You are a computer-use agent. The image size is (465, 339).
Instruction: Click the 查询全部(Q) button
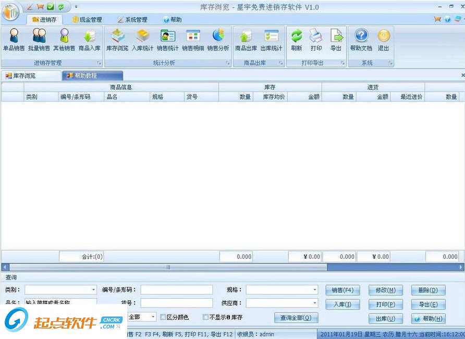tap(296, 318)
